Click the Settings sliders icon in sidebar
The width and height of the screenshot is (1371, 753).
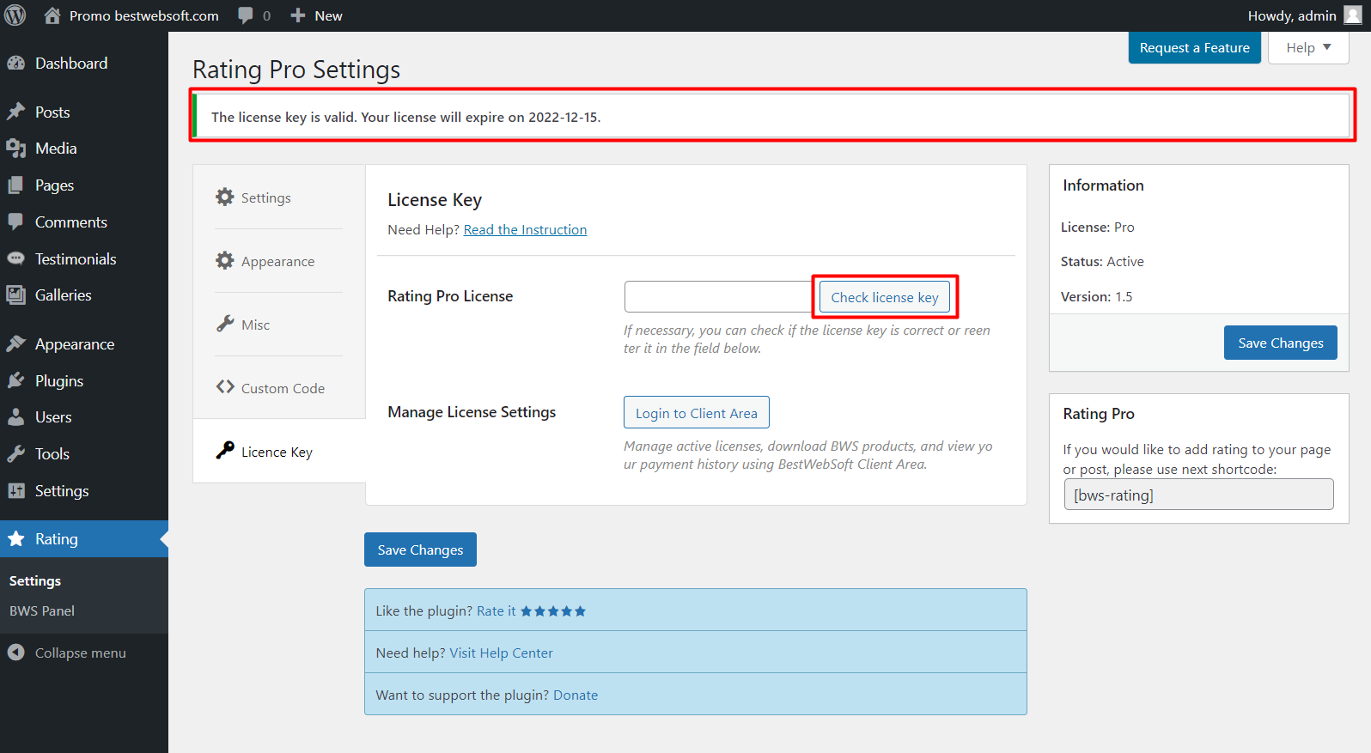[15, 490]
